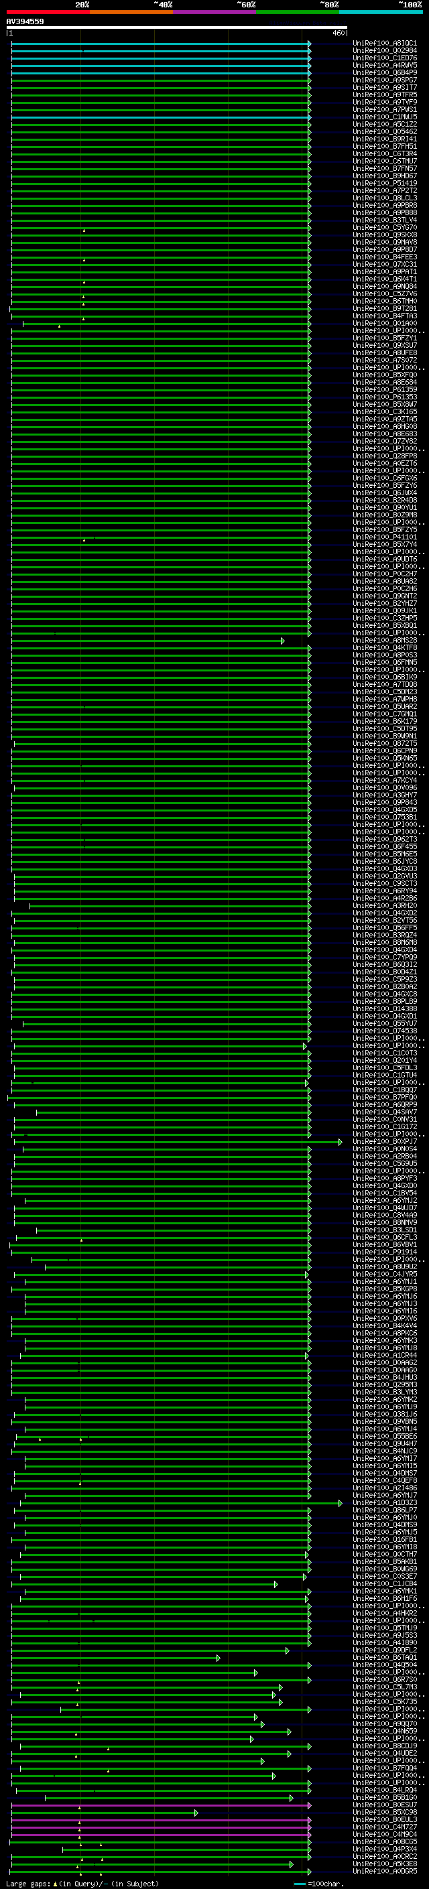Image resolution: width=429 pixels, height=1889 pixels.
Task: Select hit UniRef100_Q6K4T1
Action: coord(385,279)
